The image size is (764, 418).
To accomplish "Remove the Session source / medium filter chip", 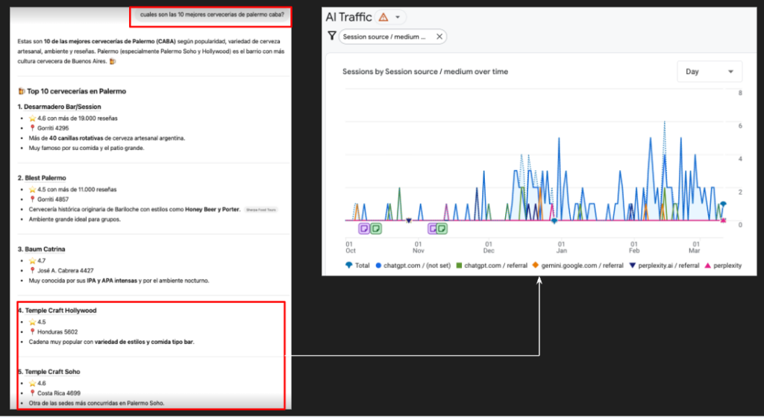I will pyautogui.click(x=439, y=36).
